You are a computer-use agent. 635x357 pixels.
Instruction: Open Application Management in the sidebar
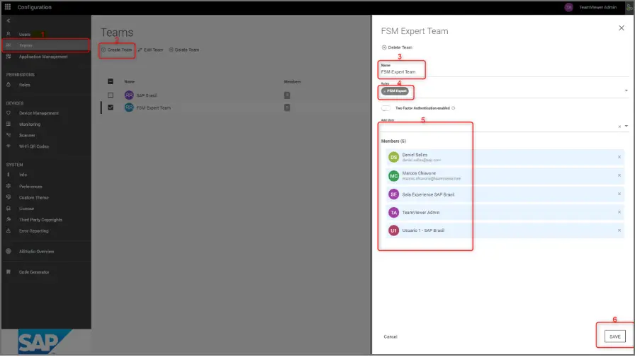point(43,57)
